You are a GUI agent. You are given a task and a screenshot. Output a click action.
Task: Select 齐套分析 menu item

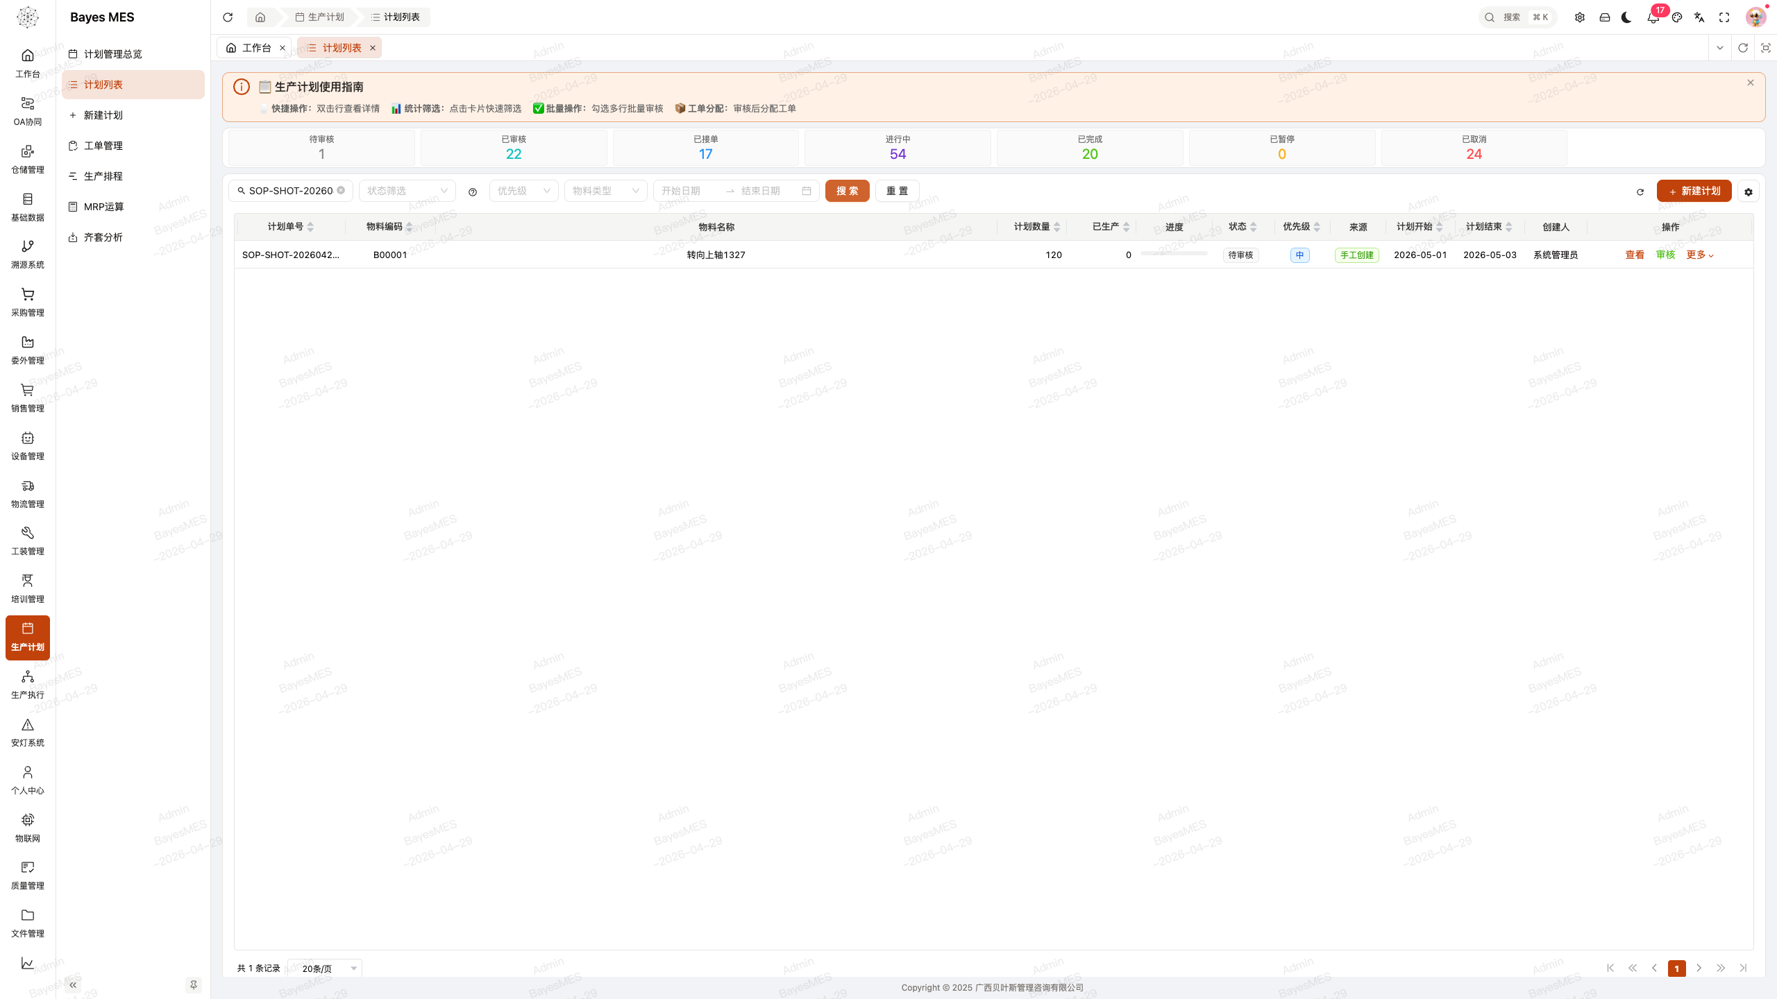(x=133, y=237)
